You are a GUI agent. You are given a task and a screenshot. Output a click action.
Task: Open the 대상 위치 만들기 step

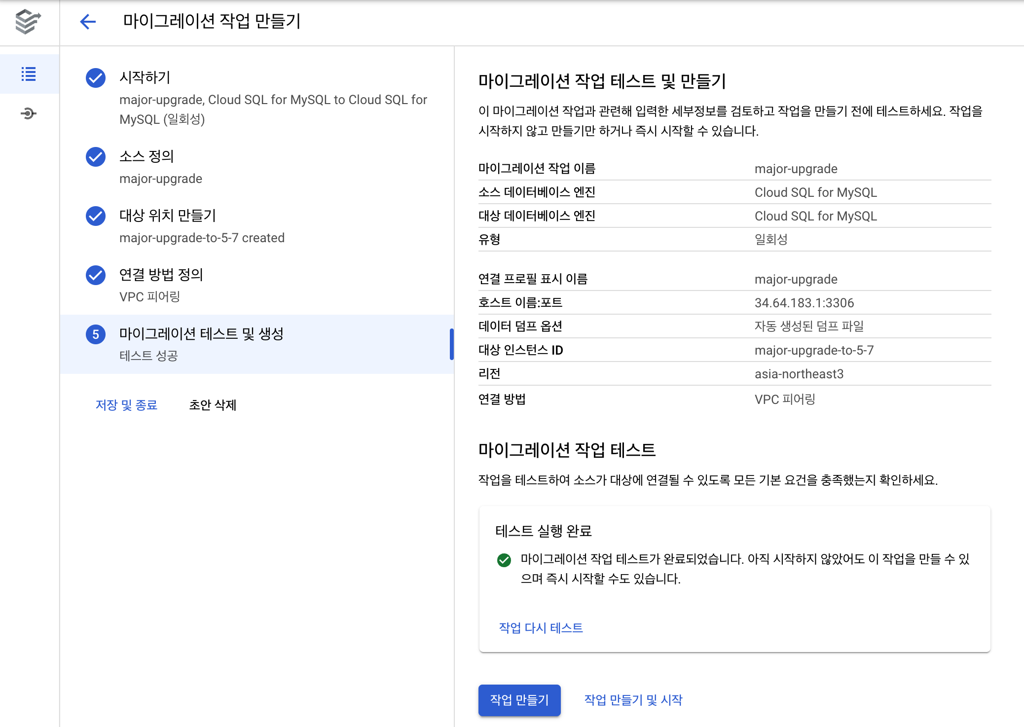tap(168, 216)
